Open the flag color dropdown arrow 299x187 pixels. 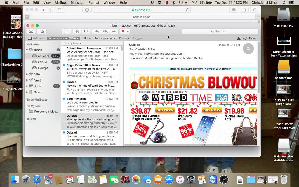128,31
